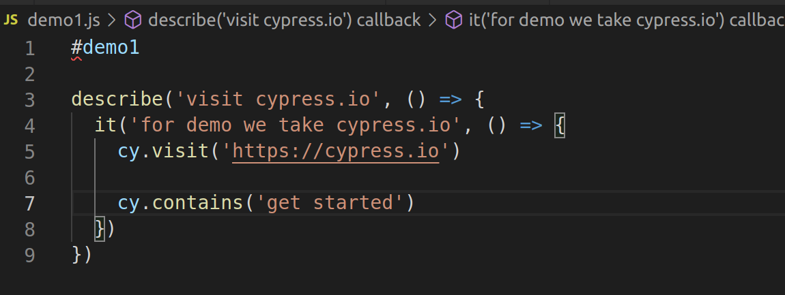Select line number 5 in the gutter

click(29, 151)
